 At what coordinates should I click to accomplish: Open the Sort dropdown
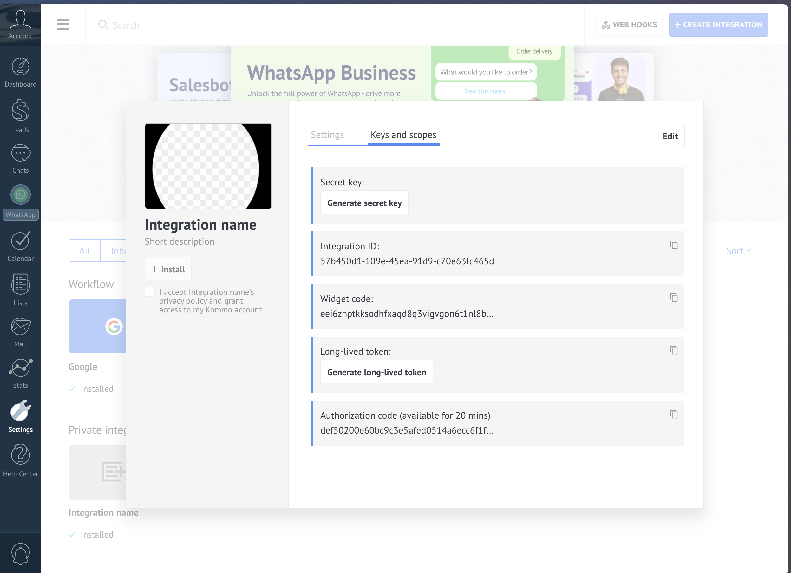[738, 251]
